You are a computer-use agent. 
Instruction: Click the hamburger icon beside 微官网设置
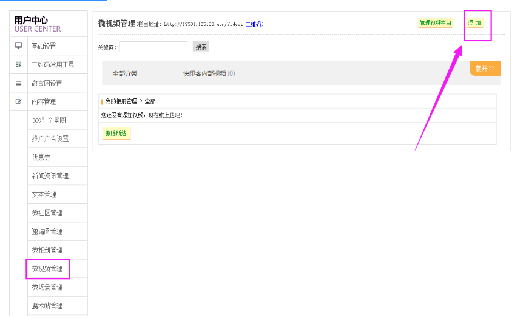click(x=18, y=83)
